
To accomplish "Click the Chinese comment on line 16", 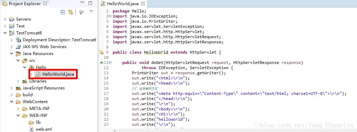I will pos(145,89).
